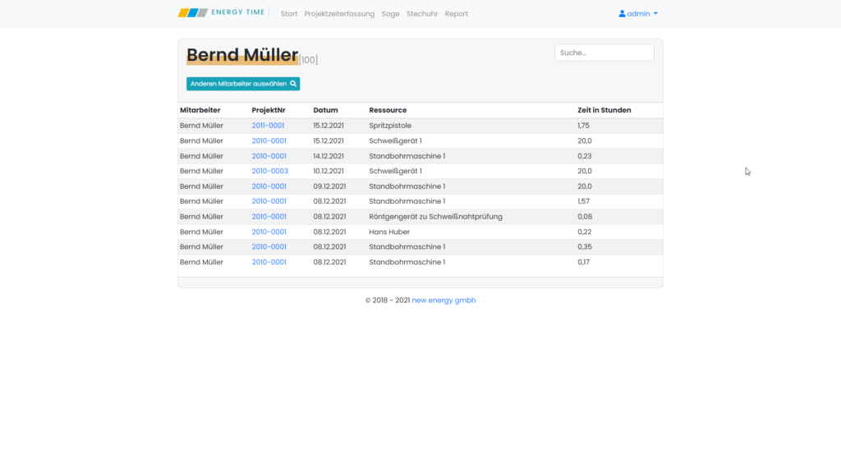Image resolution: width=841 pixels, height=473 pixels.
Task: Click the 1,75 hours value
Action: click(x=584, y=126)
